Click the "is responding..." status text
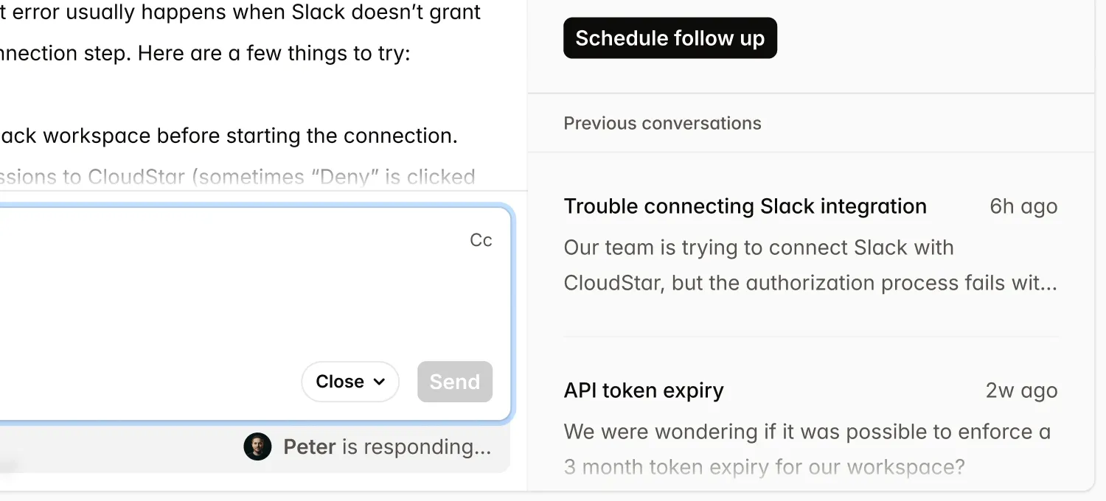This screenshot has height=501, width=1106. 416,446
